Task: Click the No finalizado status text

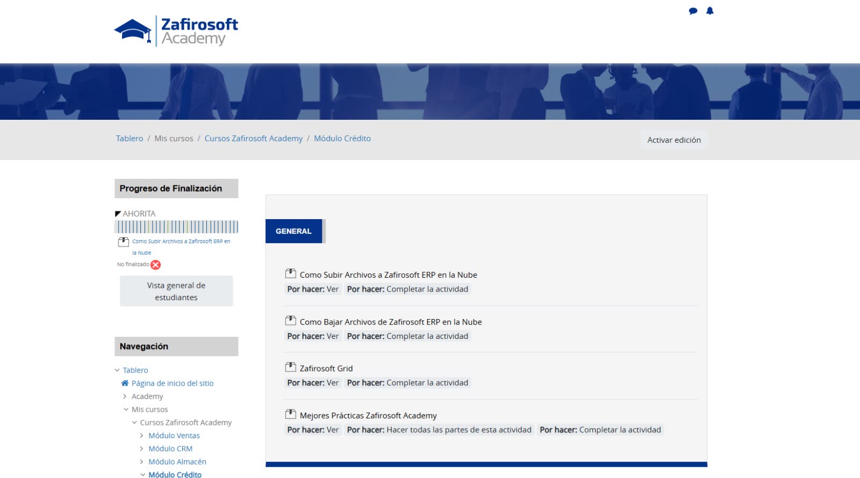Action: coord(133,264)
